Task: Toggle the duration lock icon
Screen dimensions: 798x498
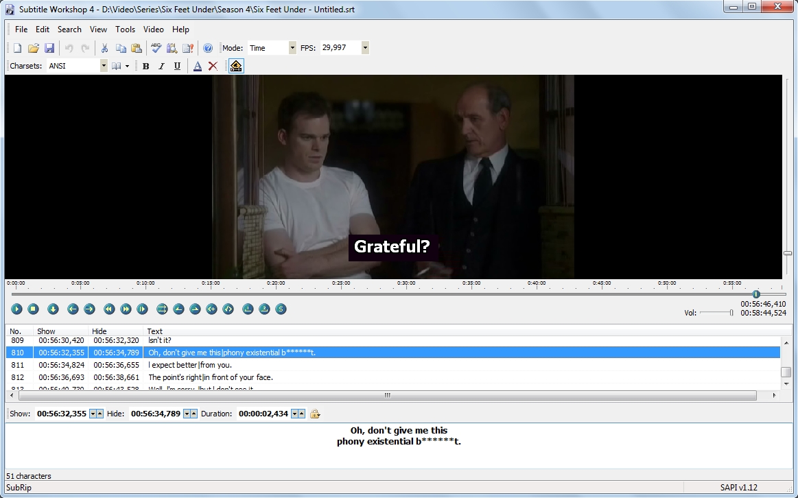Action: point(315,414)
